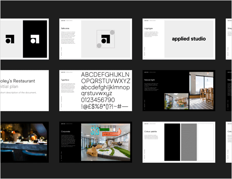Select the 'abcdefghijklmnop' lowercase line
Viewport: 232px width, 179px height.
[x=105, y=88]
